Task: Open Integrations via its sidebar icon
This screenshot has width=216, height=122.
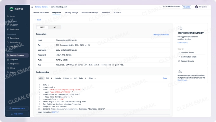Action: coord(8,64)
